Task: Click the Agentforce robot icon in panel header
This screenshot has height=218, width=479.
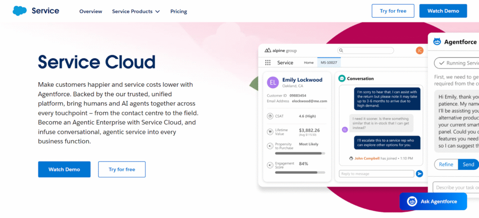Action: click(x=437, y=42)
